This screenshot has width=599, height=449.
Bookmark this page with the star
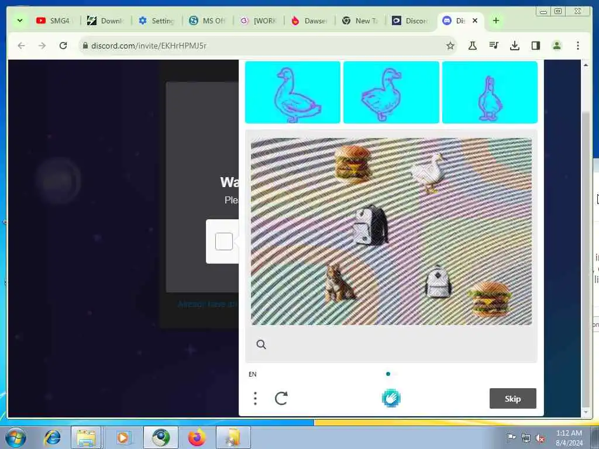[x=450, y=46]
